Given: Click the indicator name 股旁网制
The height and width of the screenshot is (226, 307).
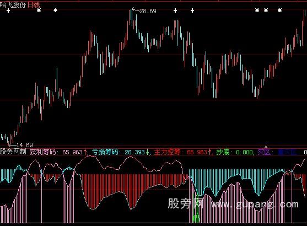Looking at the screenshot, I should 13,152.
